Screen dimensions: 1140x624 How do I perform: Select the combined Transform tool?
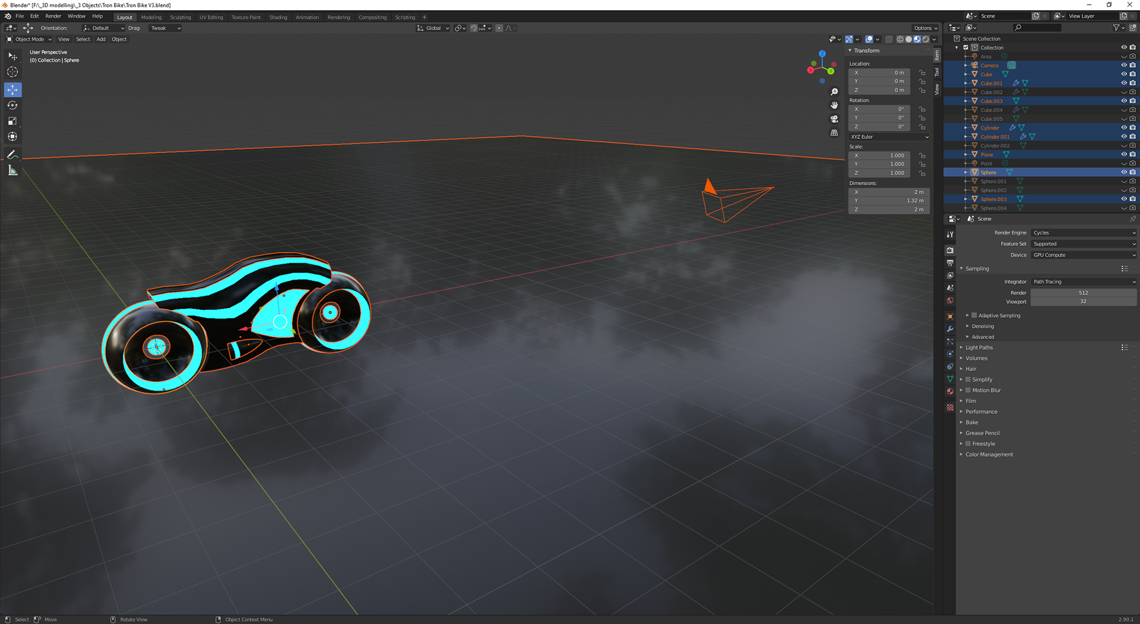pyautogui.click(x=12, y=137)
